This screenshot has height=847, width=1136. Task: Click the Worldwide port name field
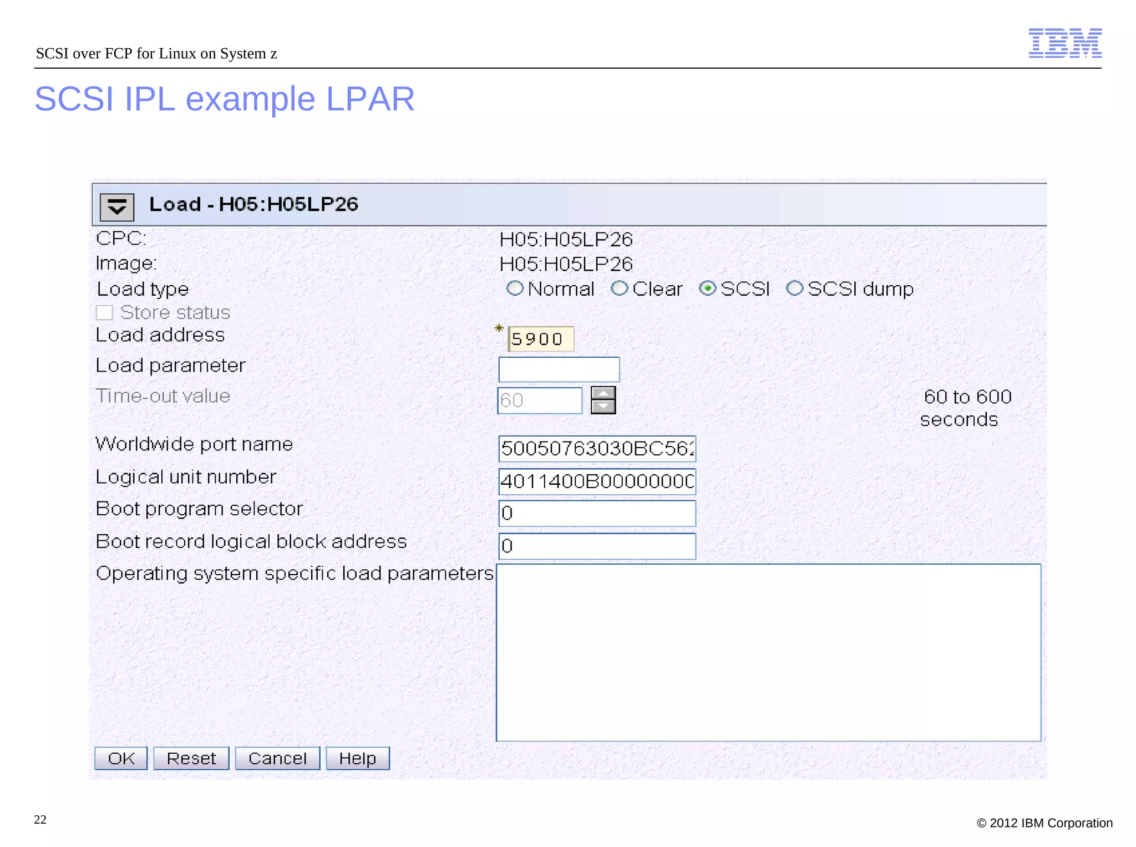tap(597, 449)
